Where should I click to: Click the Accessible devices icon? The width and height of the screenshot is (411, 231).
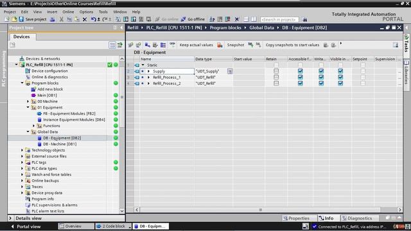click(212, 19)
